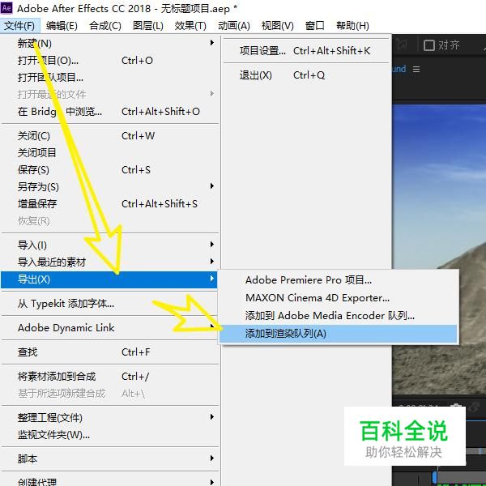The height and width of the screenshot is (486, 486).
Task: Choose 打开项目(O)... menu entry
Action: (110, 61)
